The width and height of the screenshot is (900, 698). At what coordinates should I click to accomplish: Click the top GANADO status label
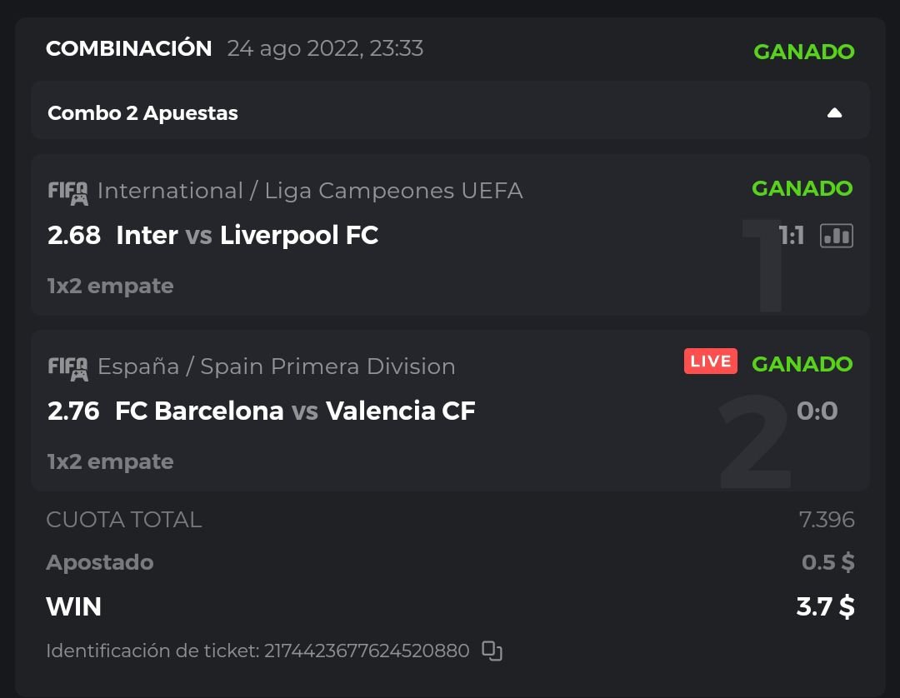[803, 52]
